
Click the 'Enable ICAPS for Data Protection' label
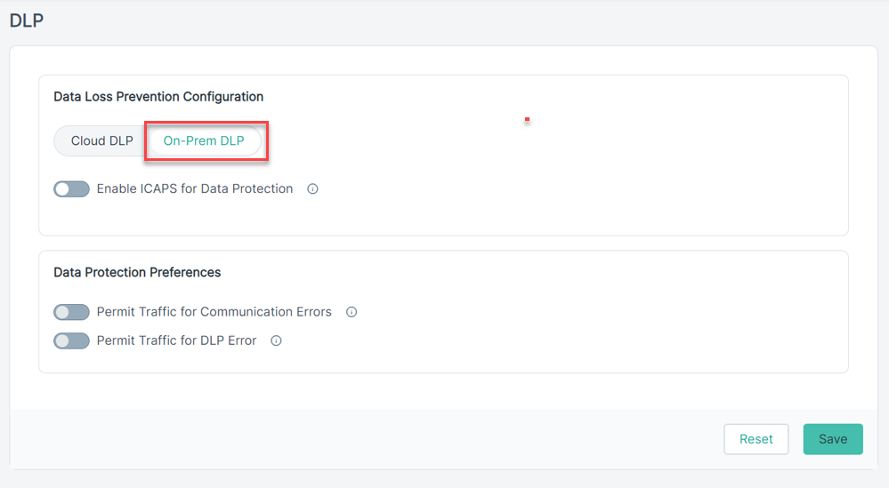(195, 189)
